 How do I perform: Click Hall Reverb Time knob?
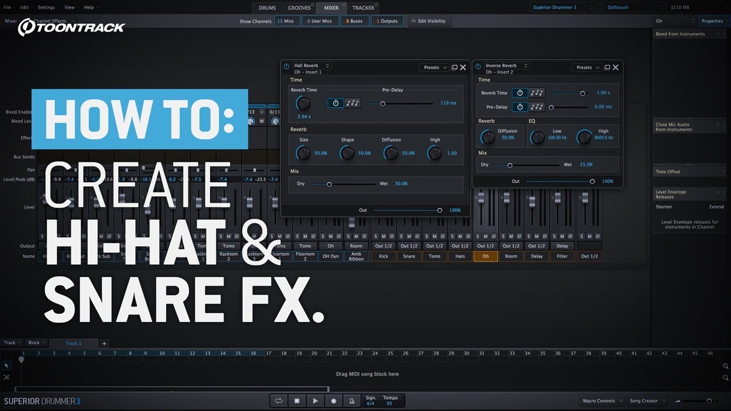pyautogui.click(x=303, y=103)
